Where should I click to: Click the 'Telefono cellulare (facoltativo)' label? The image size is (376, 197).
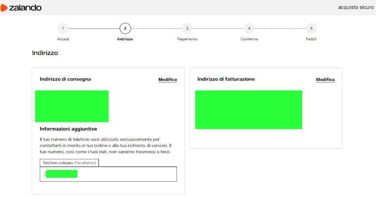coord(69,163)
